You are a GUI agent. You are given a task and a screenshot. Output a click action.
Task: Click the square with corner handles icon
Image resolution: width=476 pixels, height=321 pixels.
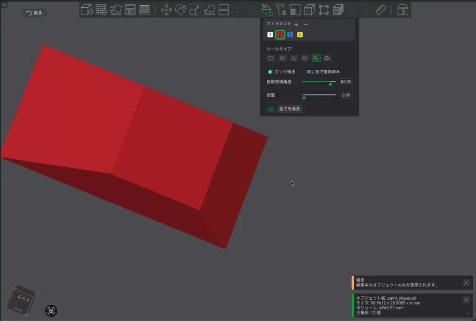pos(324,10)
